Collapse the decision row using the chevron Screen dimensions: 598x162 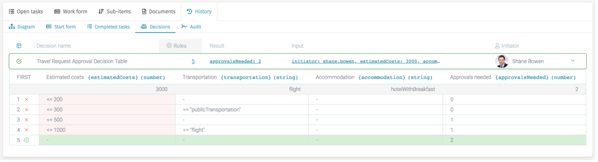[573, 61]
